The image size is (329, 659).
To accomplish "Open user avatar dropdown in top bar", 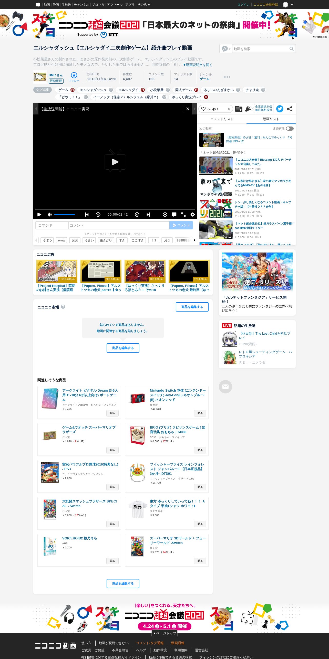I will point(288,5).
